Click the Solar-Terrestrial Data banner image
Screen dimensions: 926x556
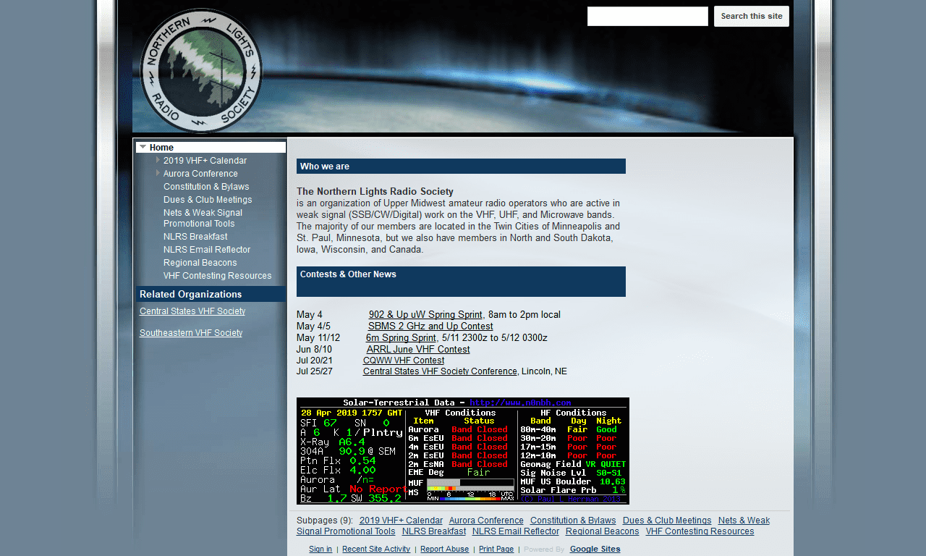(463, 451)
